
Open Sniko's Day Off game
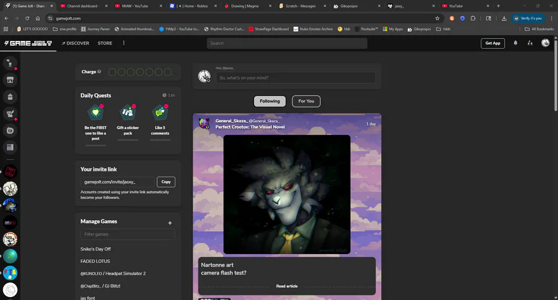pyautogui.click(x=95, y=249)
